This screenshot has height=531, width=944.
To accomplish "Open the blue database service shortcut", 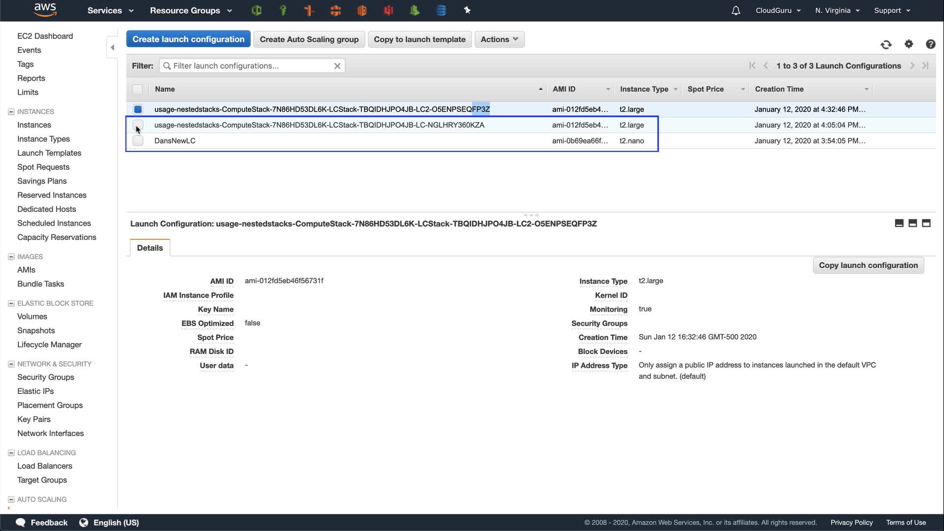I will (x=441, y=10).
